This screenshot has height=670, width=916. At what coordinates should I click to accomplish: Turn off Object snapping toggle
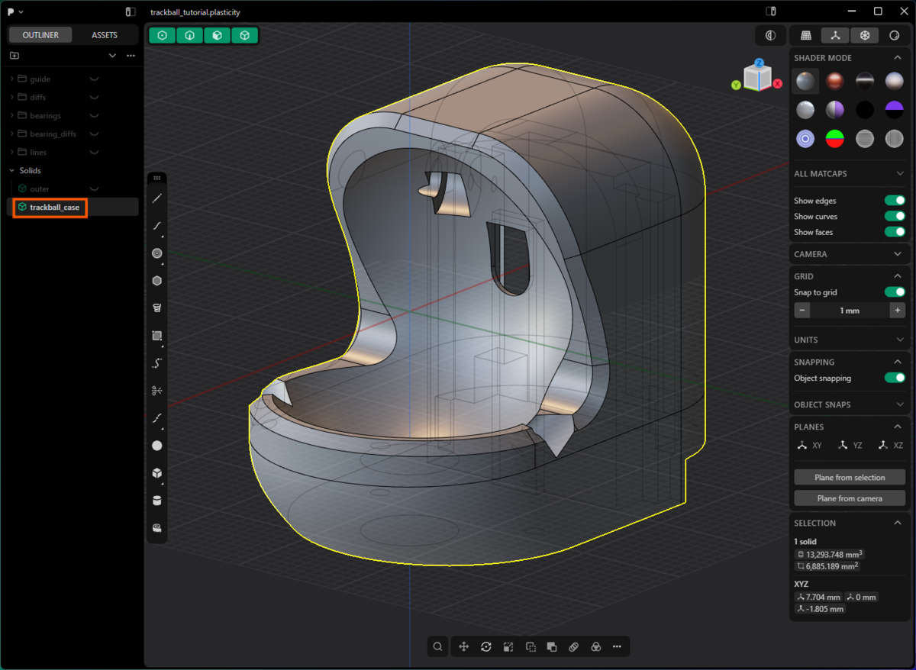pos(895,378)
